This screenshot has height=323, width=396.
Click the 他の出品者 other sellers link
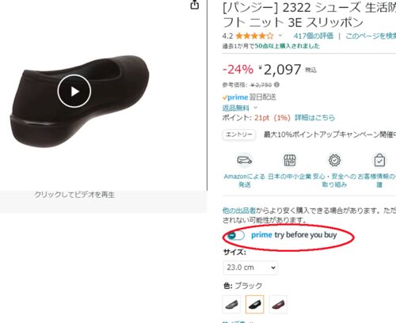click(x=239, y=211)
